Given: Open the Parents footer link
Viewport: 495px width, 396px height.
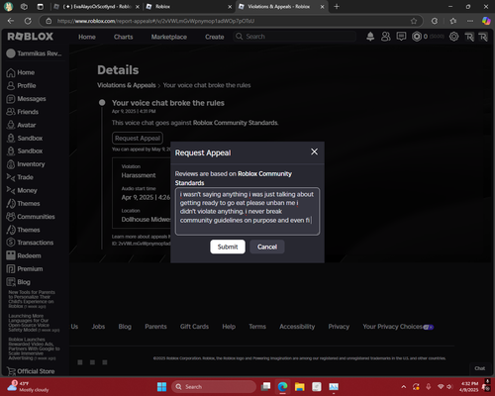Looking at the screenshot, I should 155,327.
